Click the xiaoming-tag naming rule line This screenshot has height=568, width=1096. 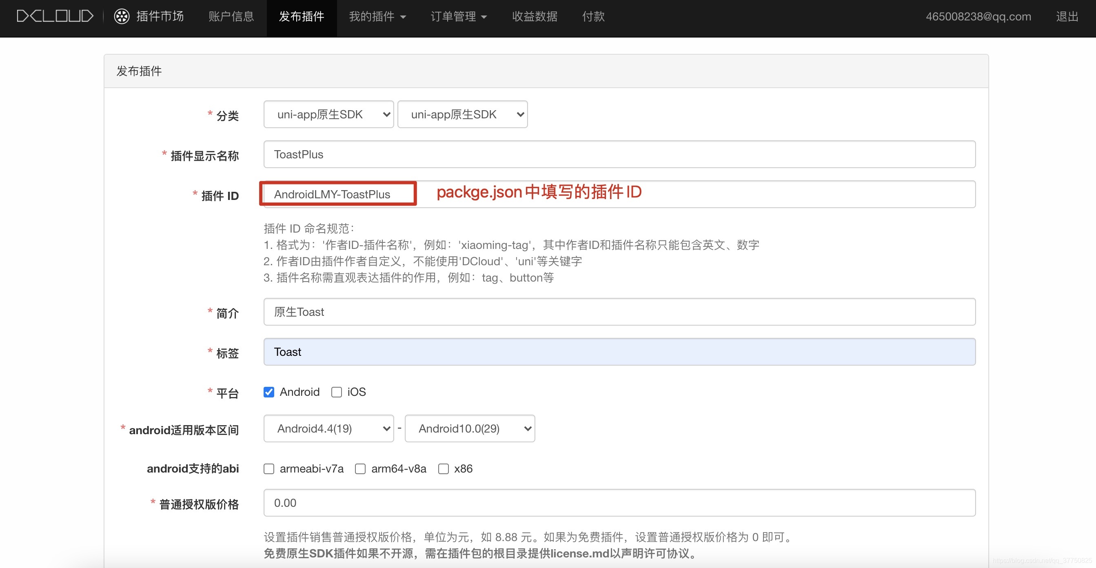pyautogui.click(x=511, y=245)
